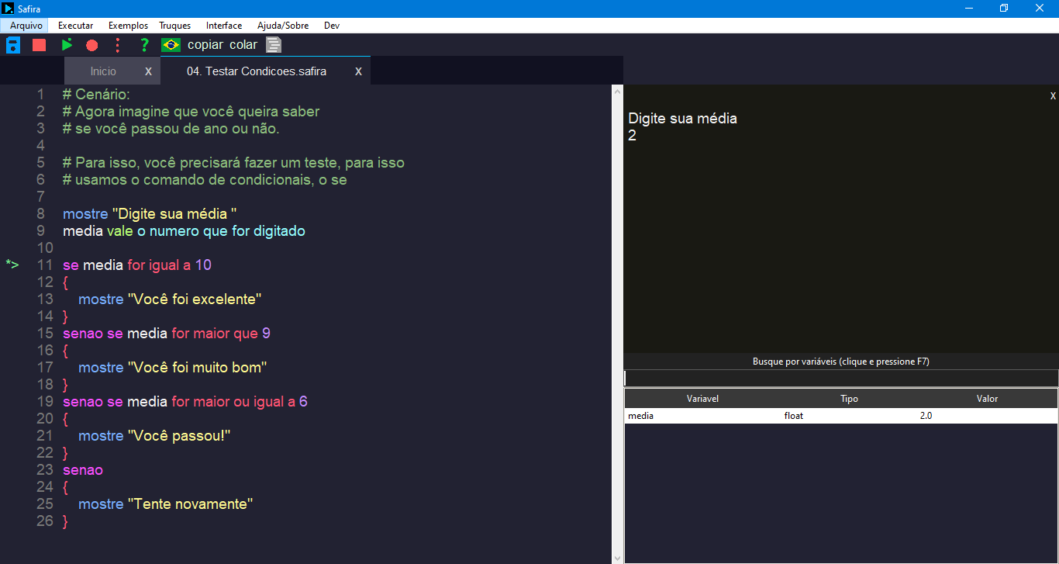Restore down the Safira window
The height and width of the screenshot is (564, 1059).
(1004, 9)
